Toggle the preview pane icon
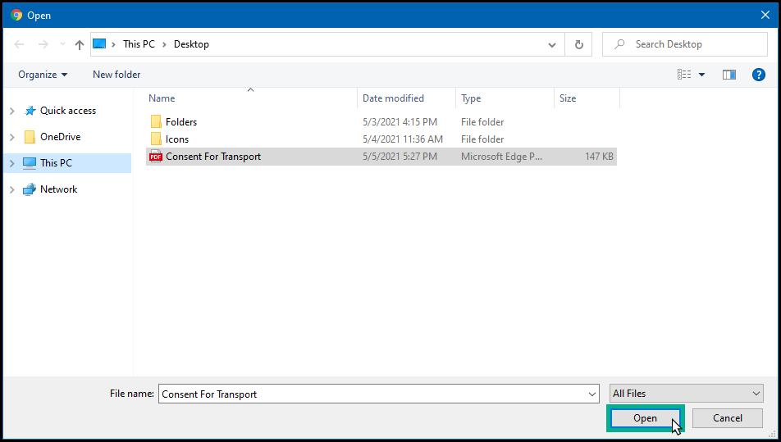 (x=728, y=75)
